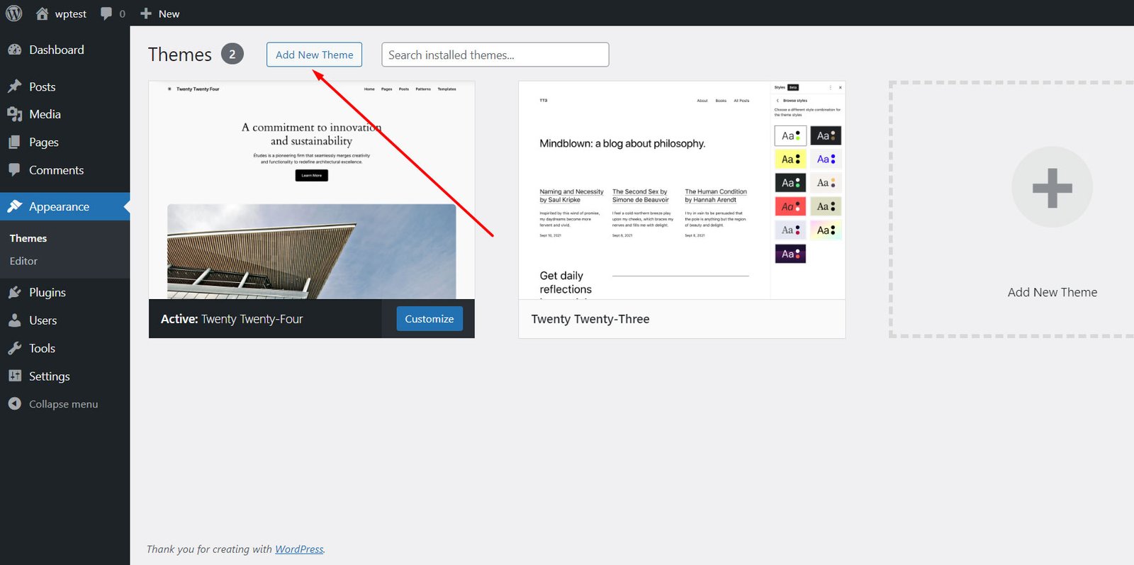Open the Twenty Twenty-Four theme screenshot
The height and width of the screenshot is (565, 1134).
click(x=312, y=190)
